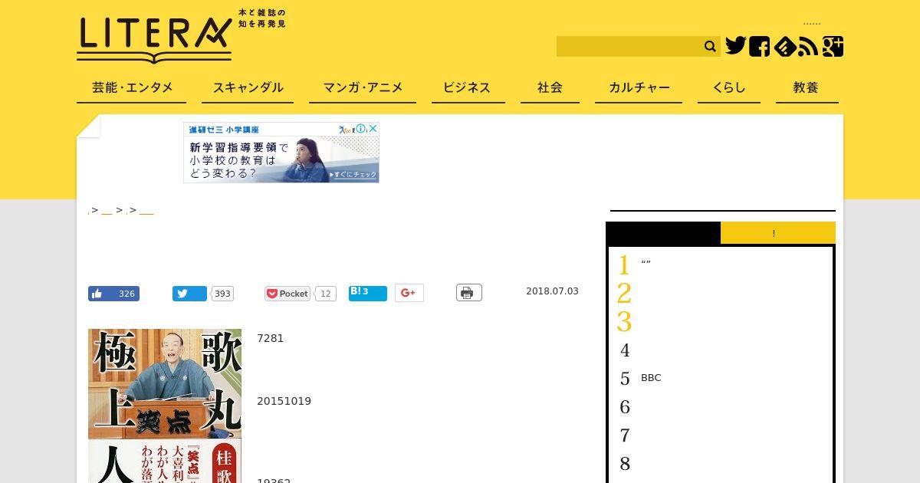Click the すぐにチェック ad button
This screenshot has width=920, height=483.
coord(355,175)
